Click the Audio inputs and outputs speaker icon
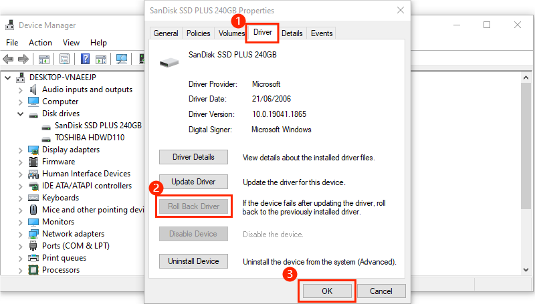 (33, 90)
